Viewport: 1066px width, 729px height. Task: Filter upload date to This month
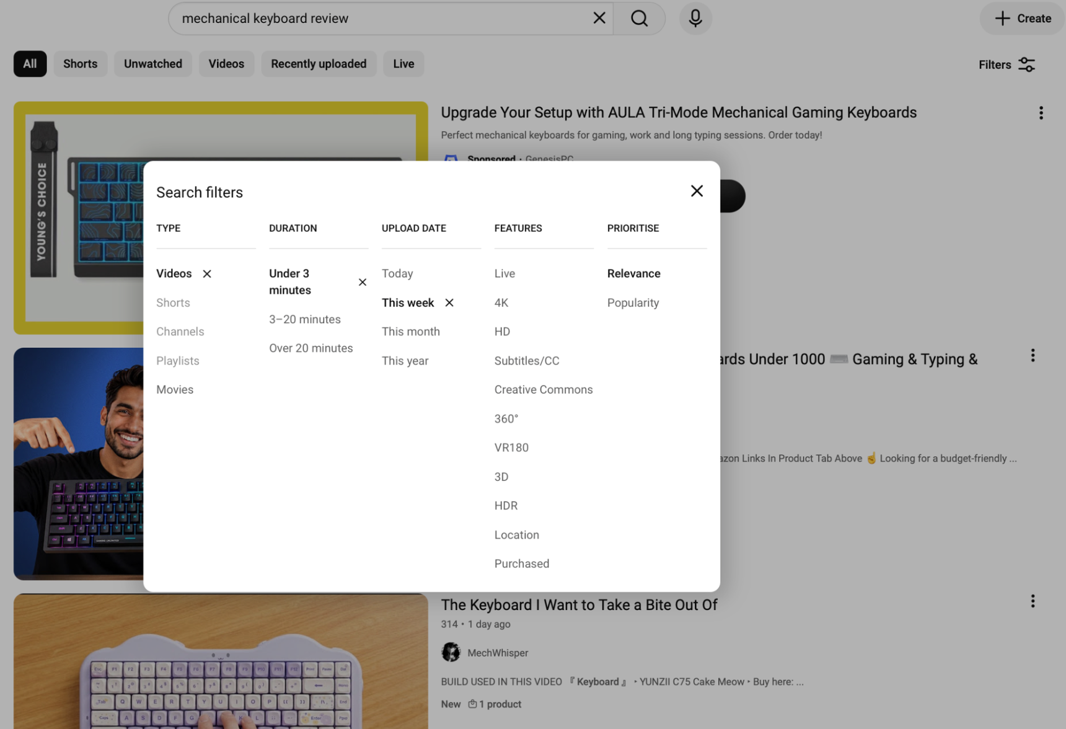pos(410,332)
